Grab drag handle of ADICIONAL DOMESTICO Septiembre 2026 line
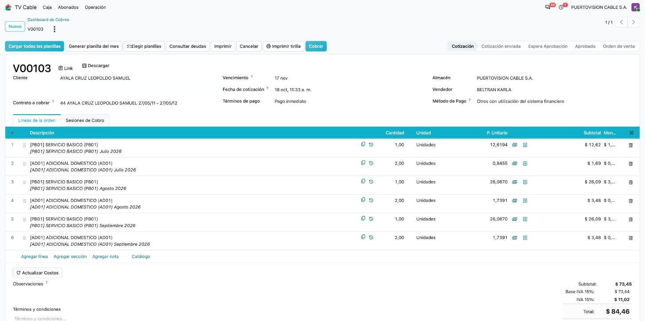 pyautogui.click(x=24, y=238)
